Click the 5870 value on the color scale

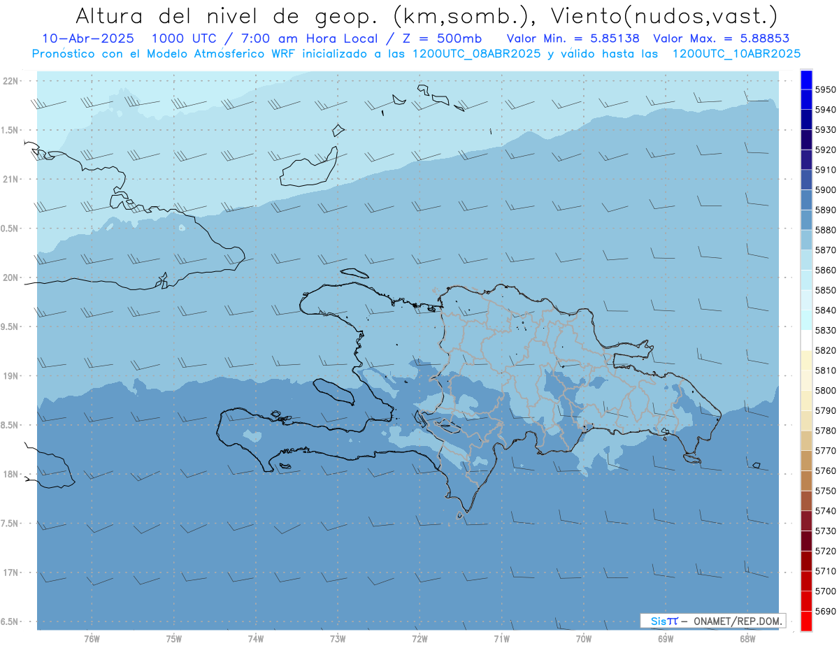pos(825,250)
